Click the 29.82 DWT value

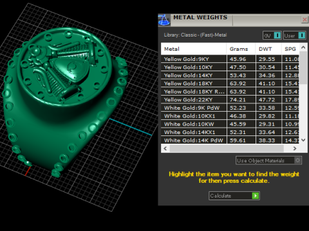pos(267,116)
